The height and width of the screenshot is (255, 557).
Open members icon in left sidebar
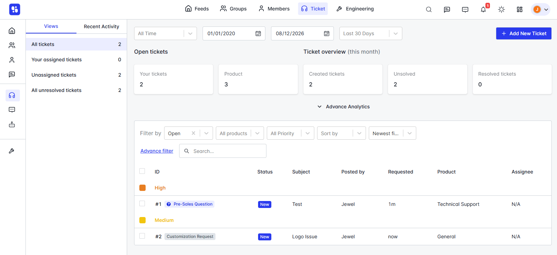pyautogui.click(x=12, y=60)
